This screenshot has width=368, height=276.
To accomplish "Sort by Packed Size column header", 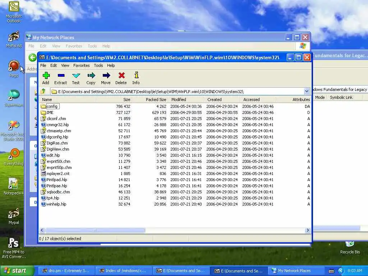I will point(149,100).
